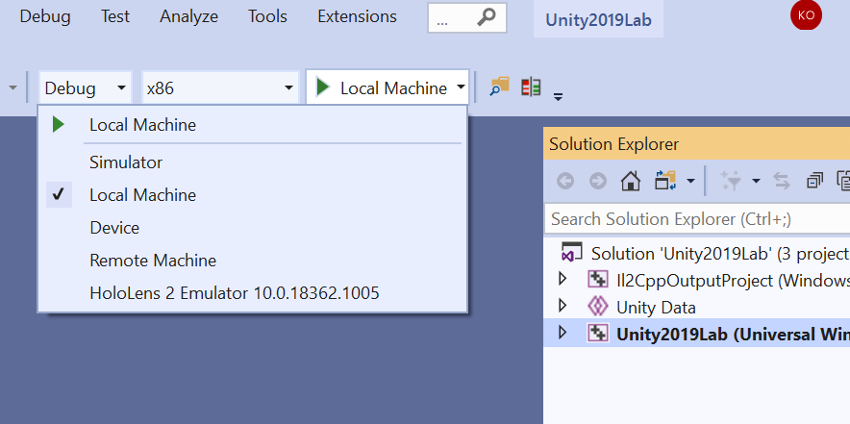Click the Il2CppOutputProject C++ project icon
The height and width of the screenshot is (424, 850).
(x=598, y=280)
